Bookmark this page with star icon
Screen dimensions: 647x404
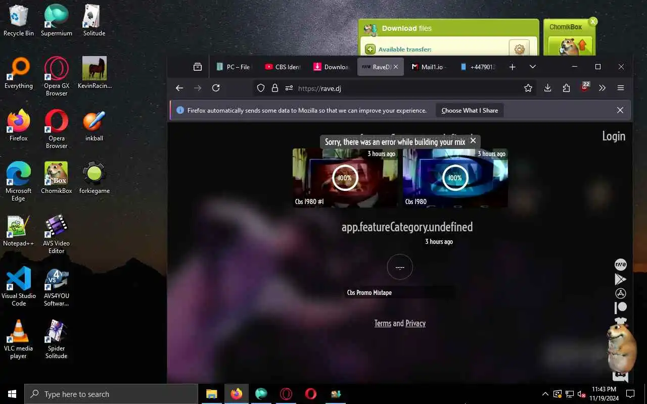(x=528, y=88)
